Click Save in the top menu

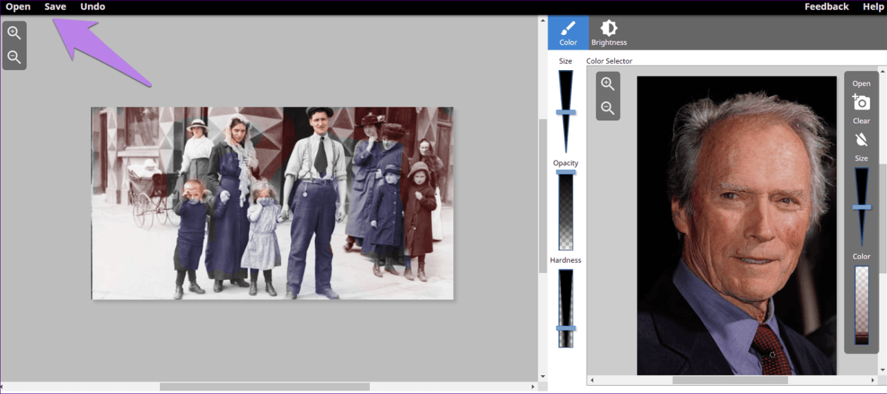tap(55, 7)
